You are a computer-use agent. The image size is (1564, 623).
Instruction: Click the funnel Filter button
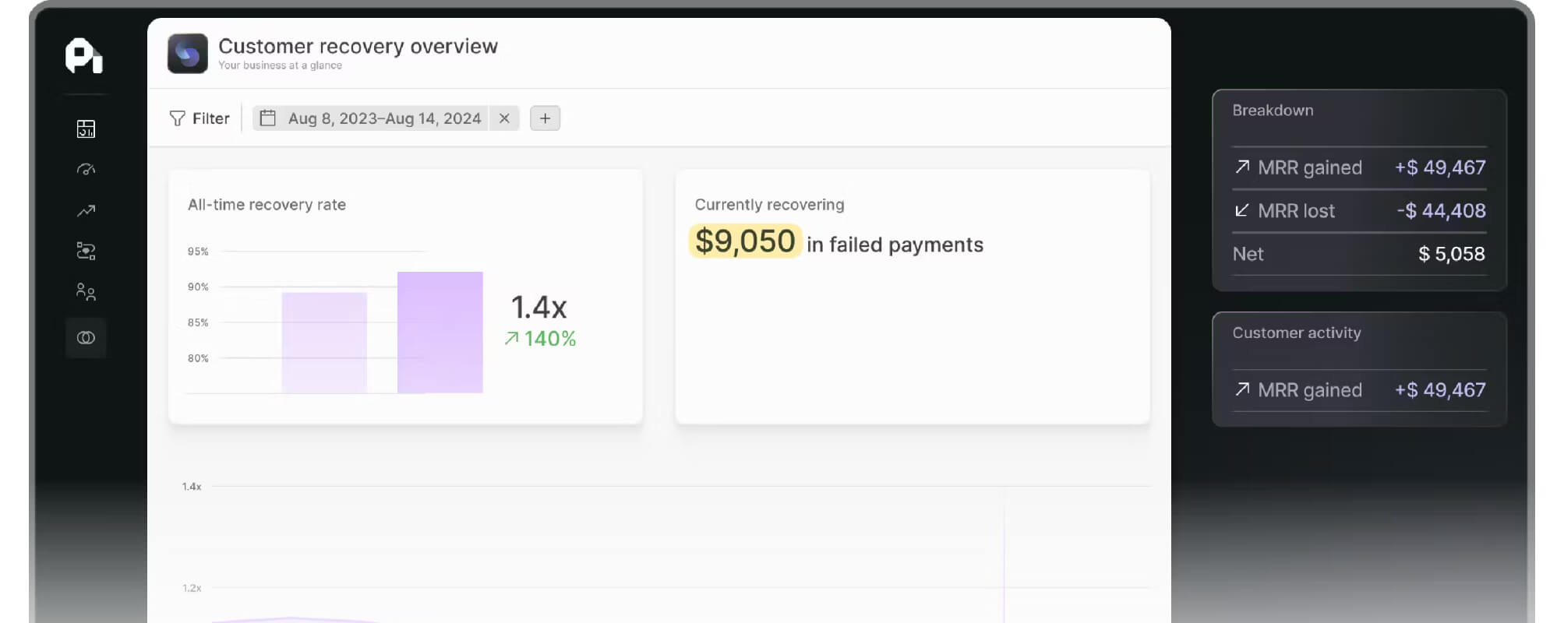pyautogui.click(x=199, y=118)
